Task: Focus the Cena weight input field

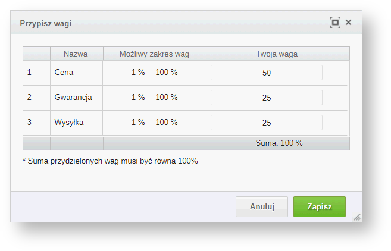Action: click(266, 73)
